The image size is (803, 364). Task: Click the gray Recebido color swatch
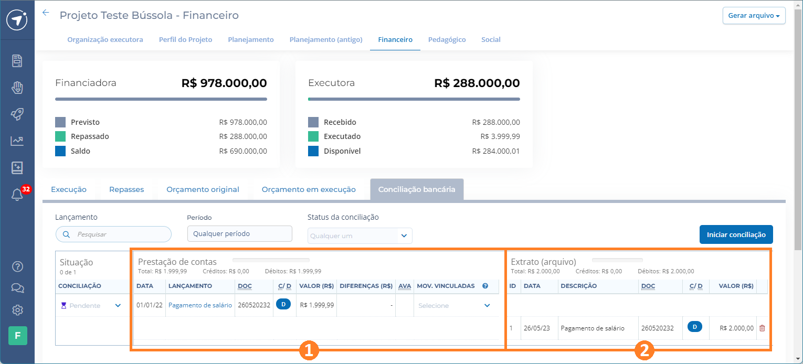point(313,122)
